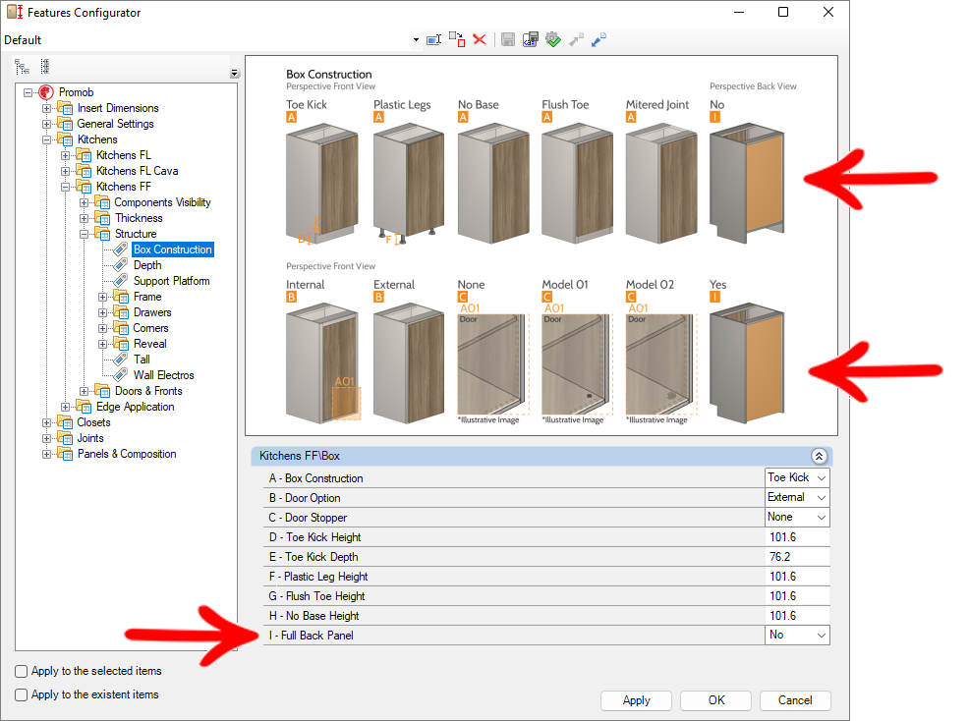Click the grey save disk icon

[508, 40]
